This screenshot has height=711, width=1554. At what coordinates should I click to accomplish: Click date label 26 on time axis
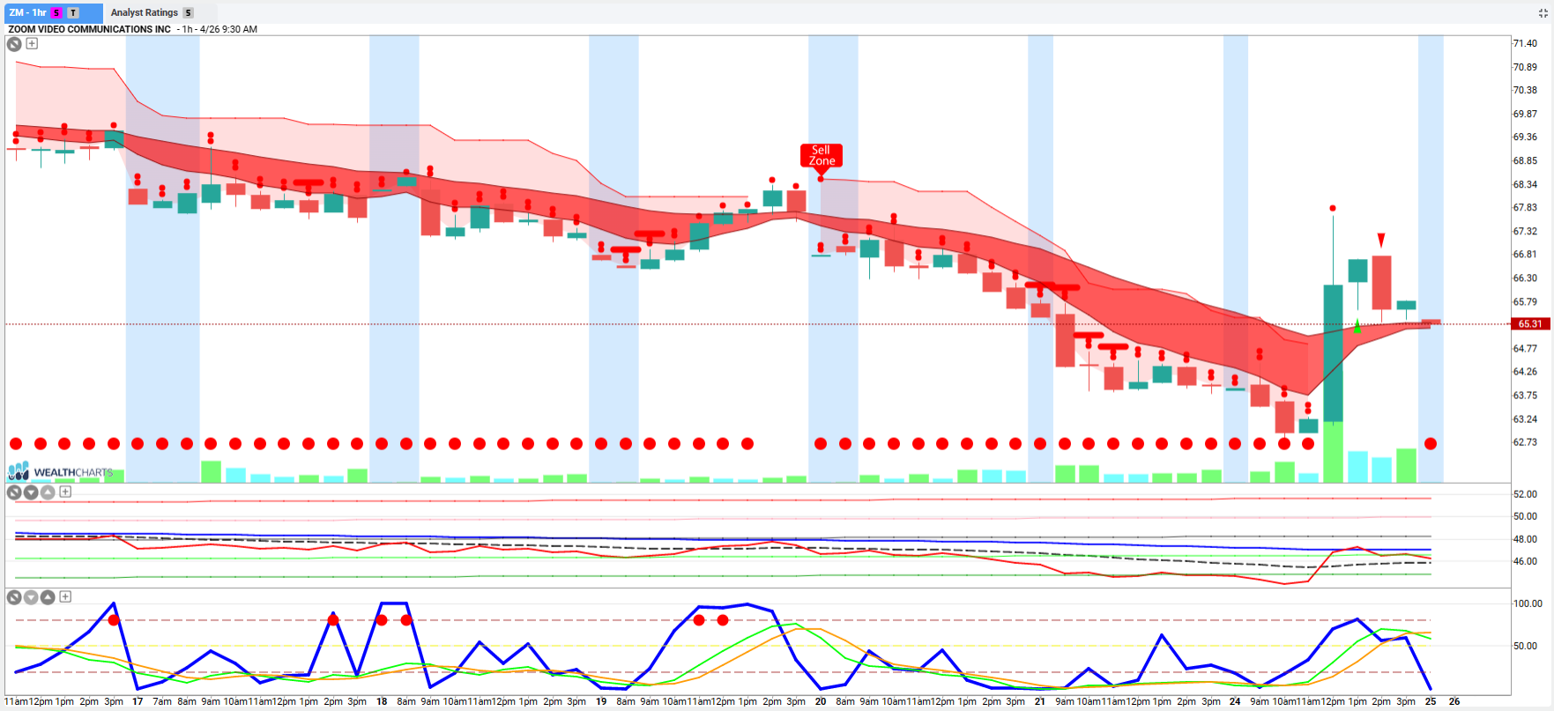pyautogui.click(x=1454, y=702)
